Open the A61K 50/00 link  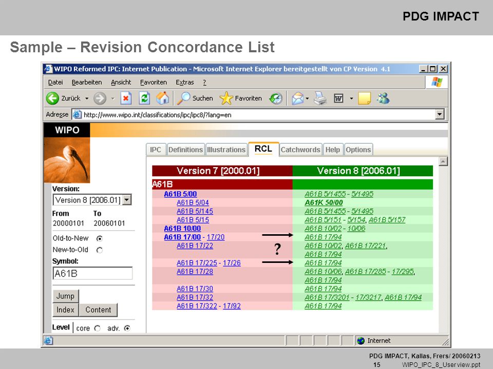point(324,203)
